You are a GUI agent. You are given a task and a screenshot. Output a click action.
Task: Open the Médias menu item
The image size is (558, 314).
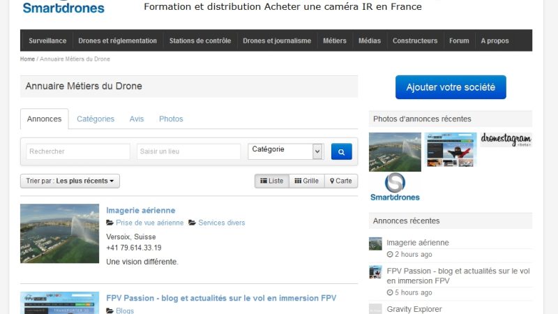(370, 40)
